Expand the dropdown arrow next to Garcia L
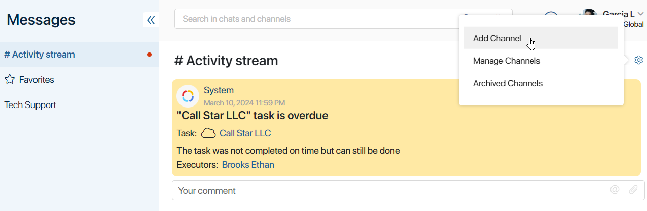 click(641, 14)
